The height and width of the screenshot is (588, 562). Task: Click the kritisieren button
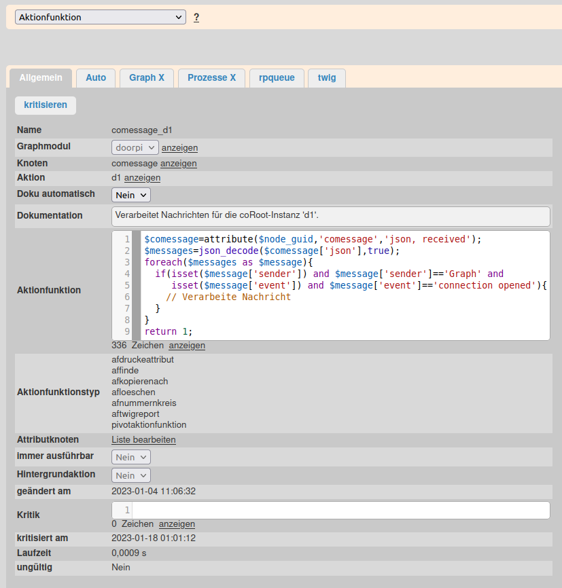coord(46,105)
